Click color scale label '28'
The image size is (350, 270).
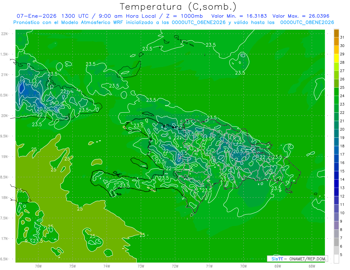(342, 62)
